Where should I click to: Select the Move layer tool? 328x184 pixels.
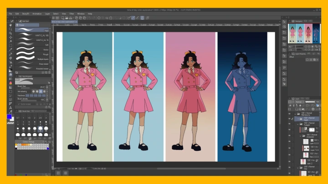click(x=10, y=37)
